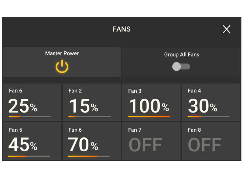Click the Master Power label text
243x182 pixels.
pos(62,53)
